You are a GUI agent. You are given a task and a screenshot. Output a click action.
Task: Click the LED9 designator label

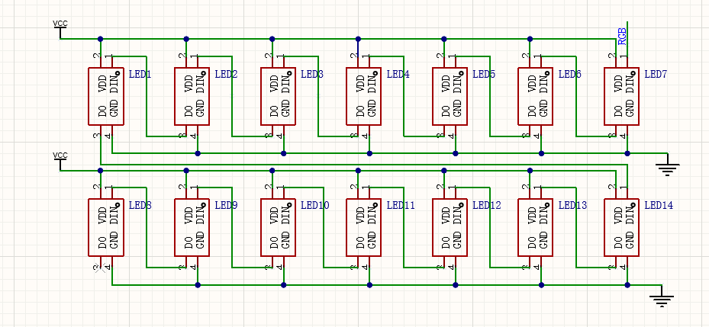(226, 205)
